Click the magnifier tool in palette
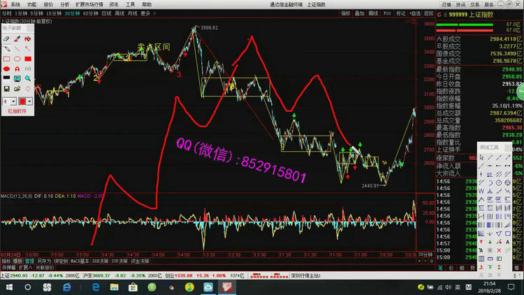Viewport: 524px width, 295px height. 27,79
